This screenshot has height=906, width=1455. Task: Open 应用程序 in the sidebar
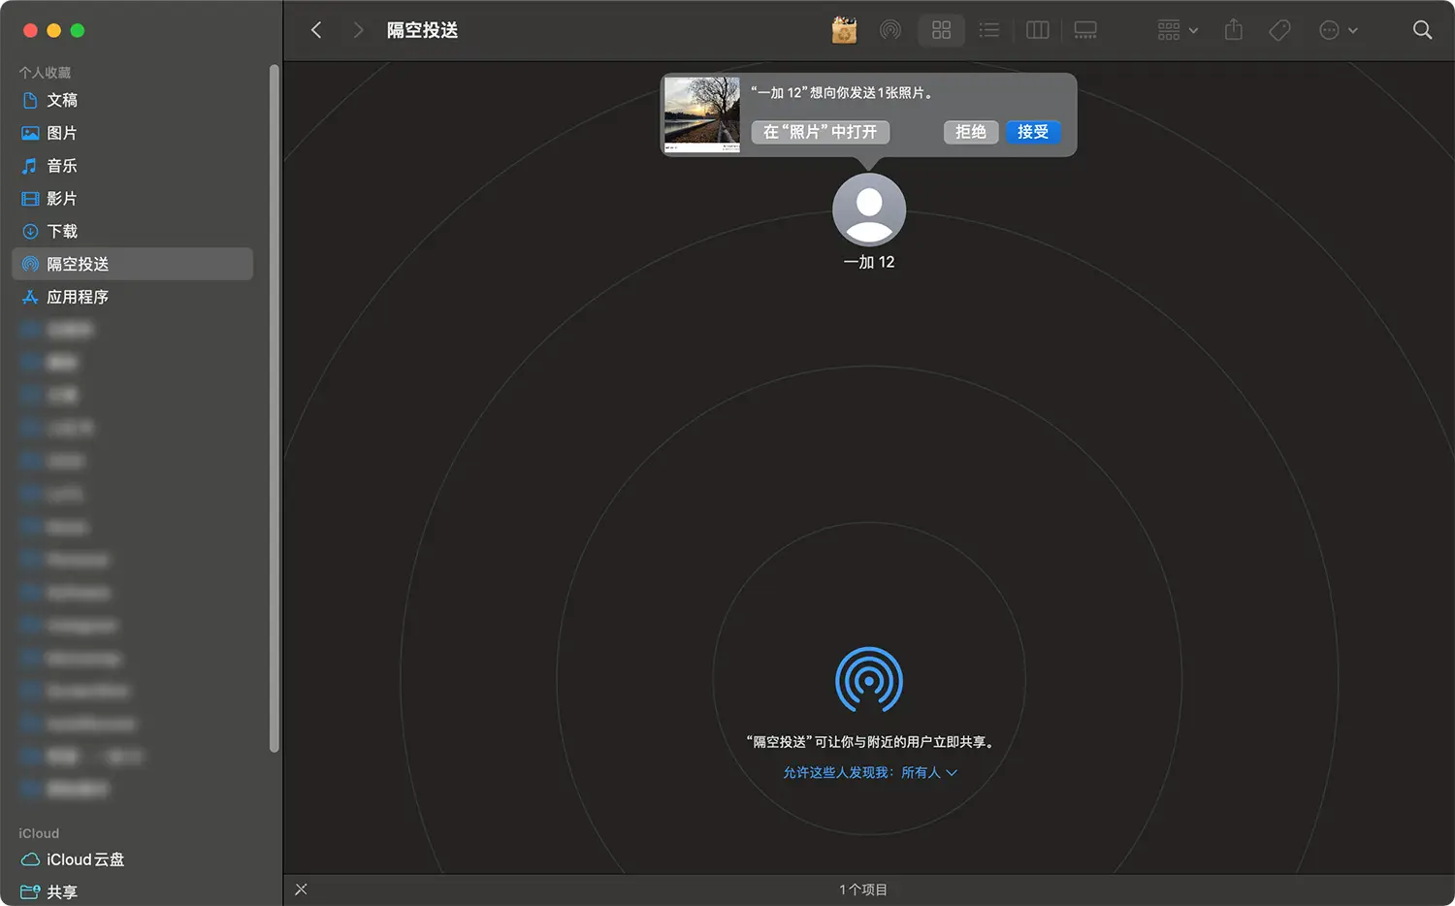(132, 297)
